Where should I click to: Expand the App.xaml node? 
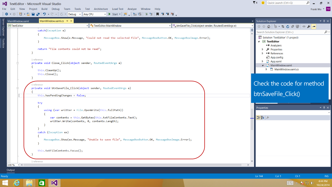click(x=262, y=62)
